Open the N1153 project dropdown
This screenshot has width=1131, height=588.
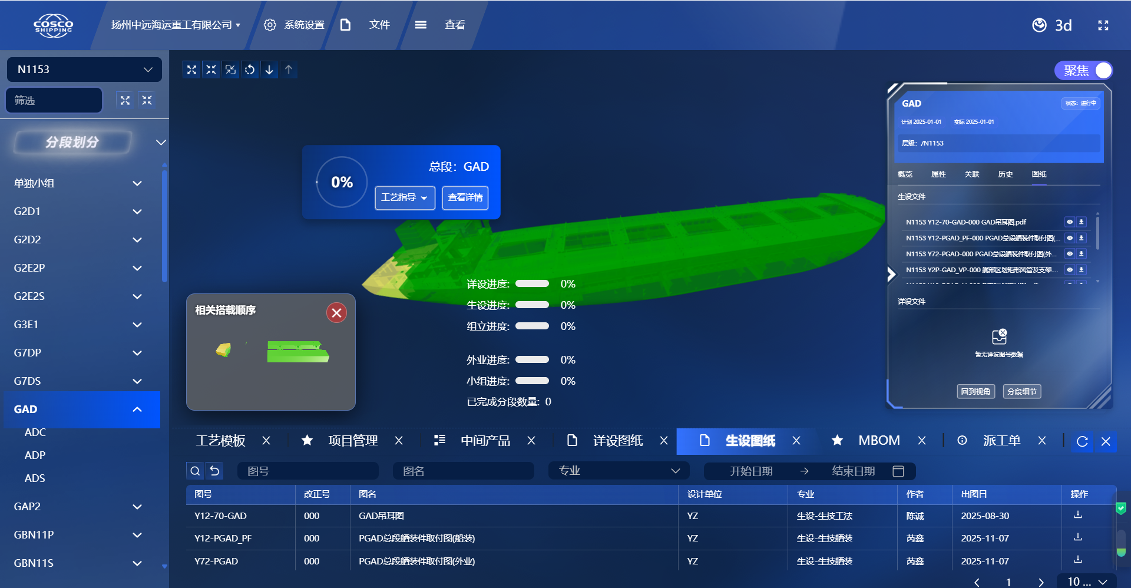[84, 70]
